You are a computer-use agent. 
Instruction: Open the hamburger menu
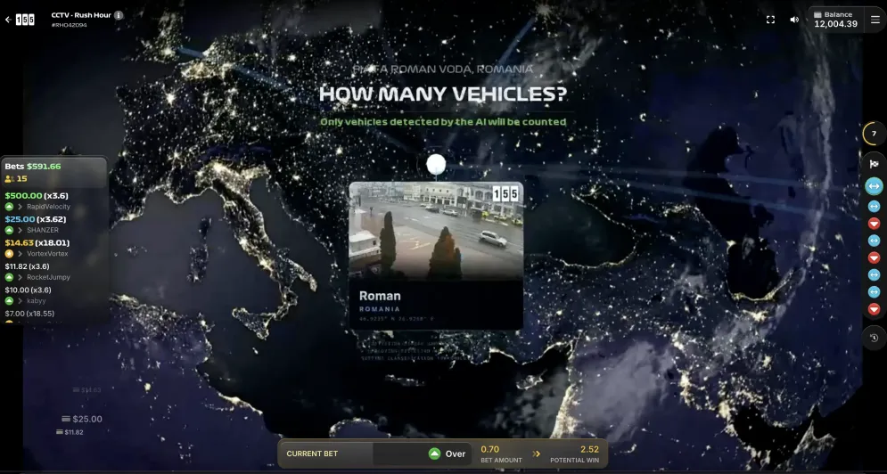coord(875,20)
